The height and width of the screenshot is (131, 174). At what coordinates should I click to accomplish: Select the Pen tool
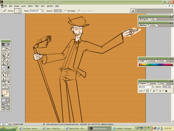pyautogui.click(x=3, y=79)
